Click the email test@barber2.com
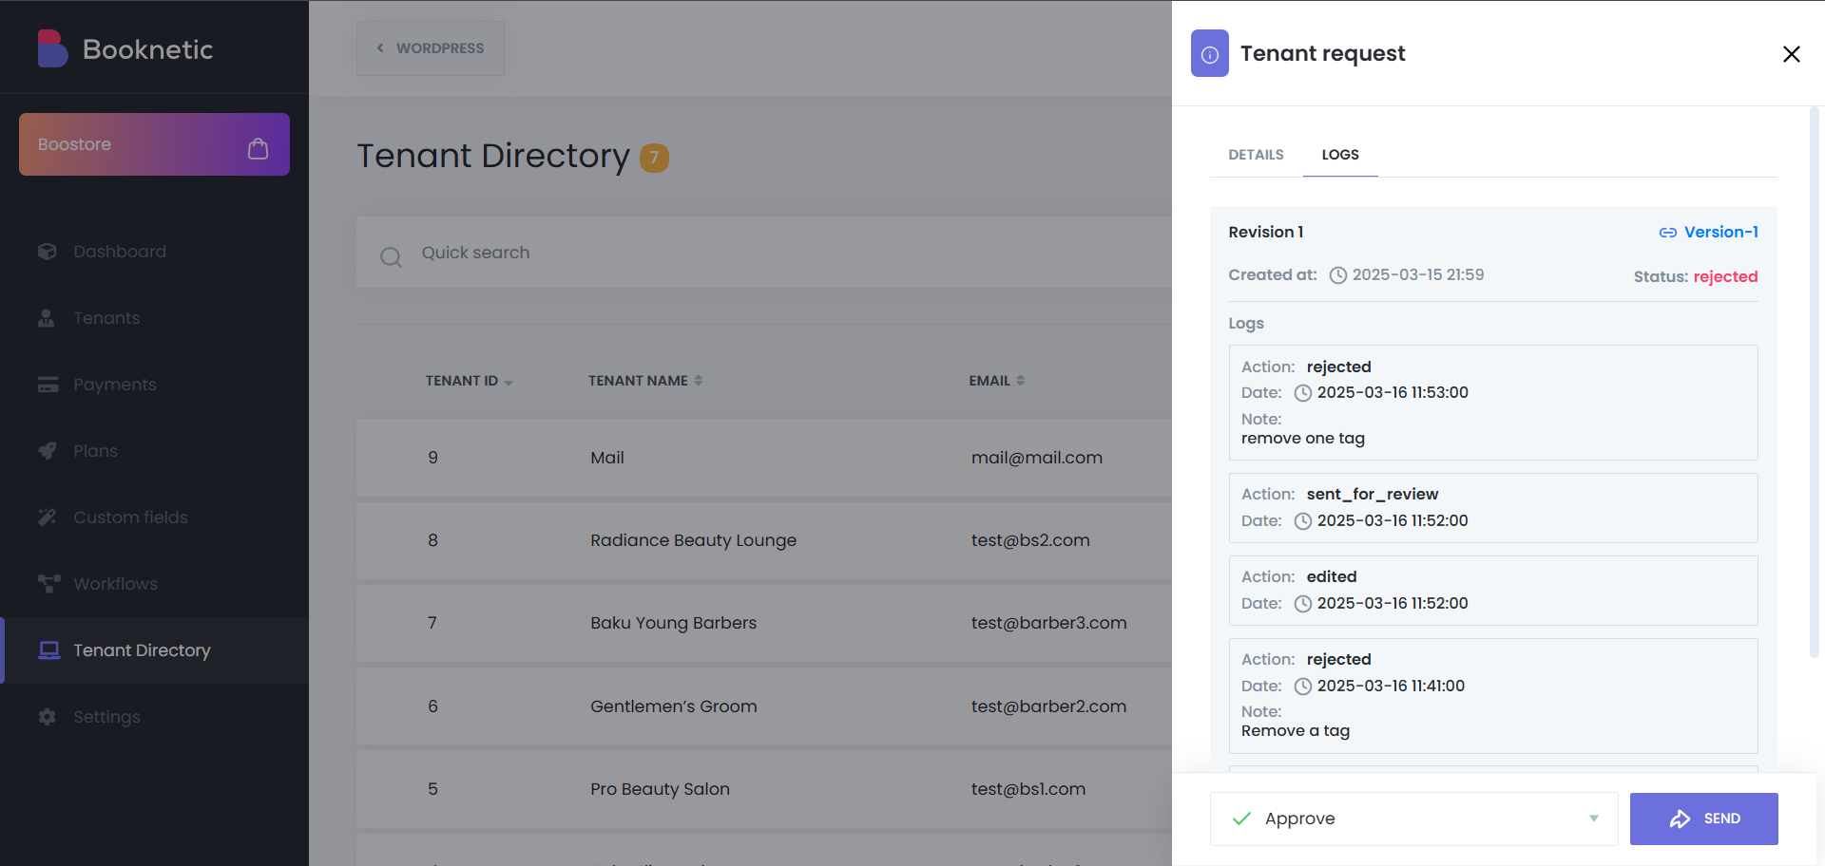Viewport: 1825px width, 866px height. tap(1048, 706)
